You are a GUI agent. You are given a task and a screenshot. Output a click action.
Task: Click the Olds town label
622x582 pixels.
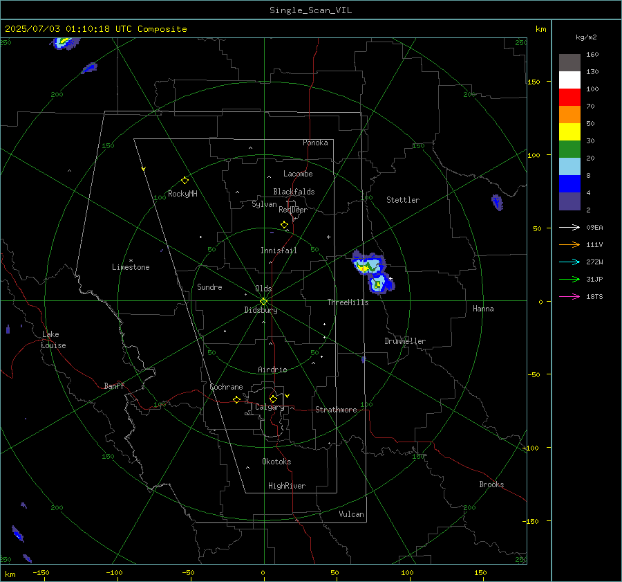[263, 289]
